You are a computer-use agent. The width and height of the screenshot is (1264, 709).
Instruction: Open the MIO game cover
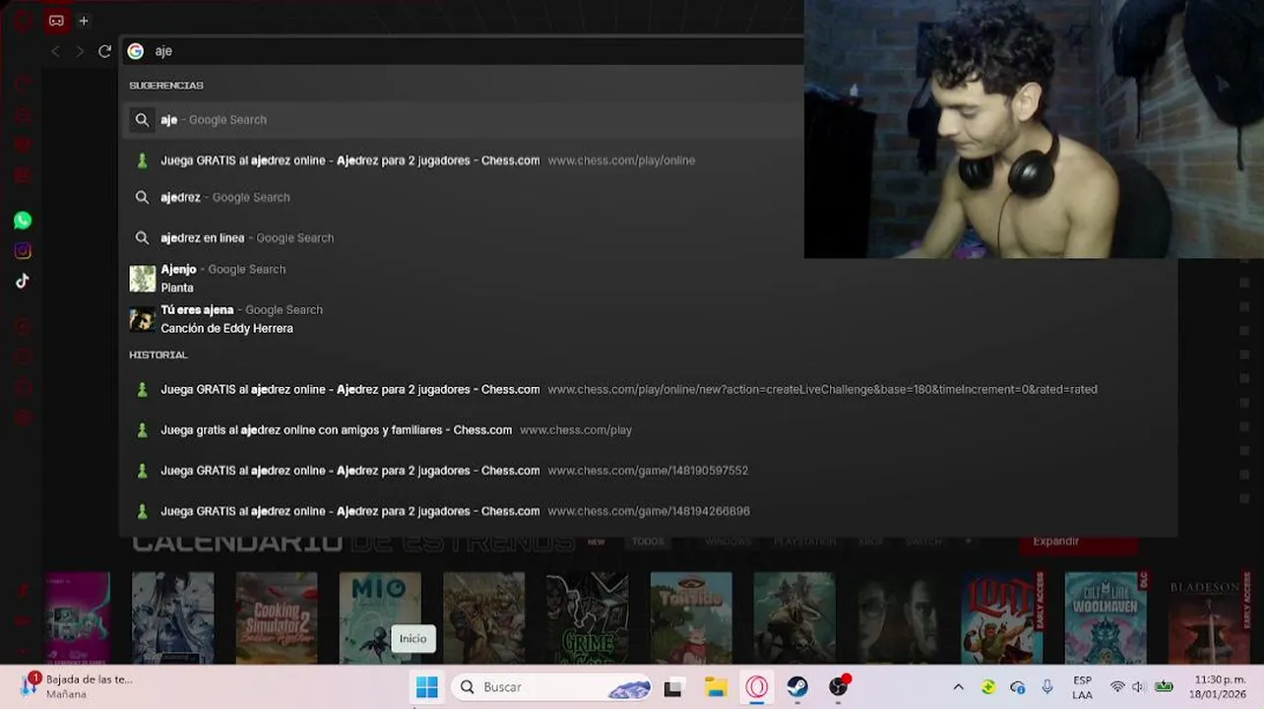pos(380,618)
